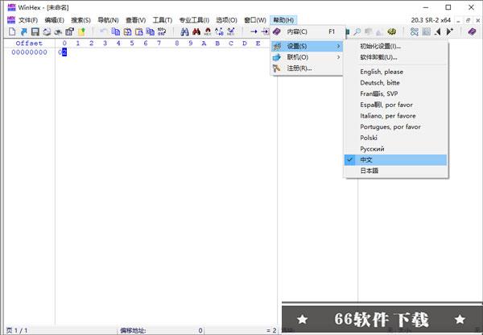483x335 pixels.
Task: Click the WinHex menu bar application icon
Action: 11,20
